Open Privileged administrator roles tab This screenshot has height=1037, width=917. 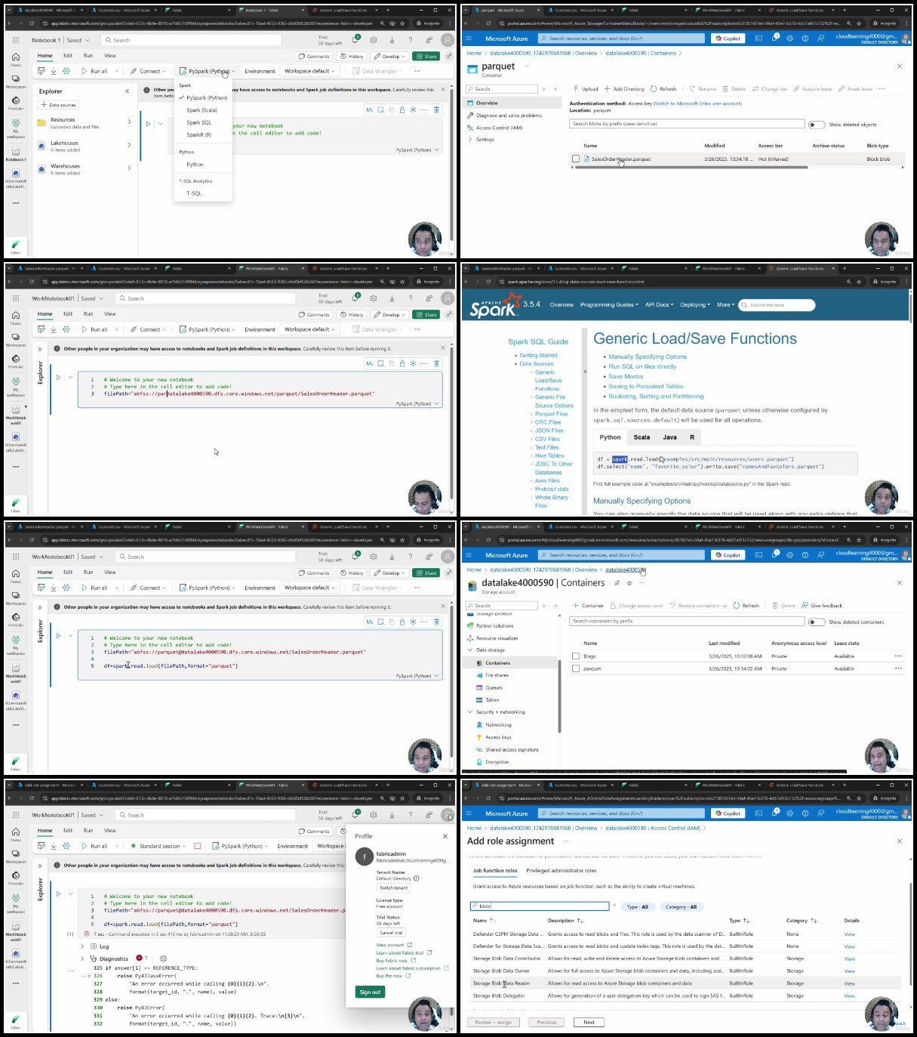562,871
